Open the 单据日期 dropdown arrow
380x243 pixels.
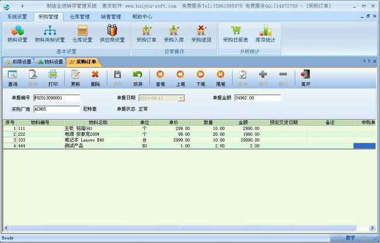(x=181, y=98)
